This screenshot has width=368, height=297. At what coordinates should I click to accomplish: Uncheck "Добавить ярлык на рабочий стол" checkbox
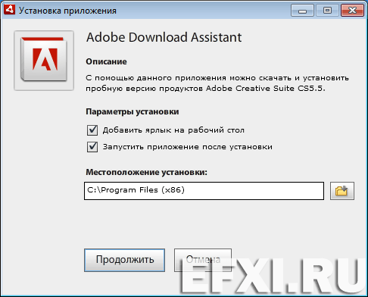(x=92, y=130)
